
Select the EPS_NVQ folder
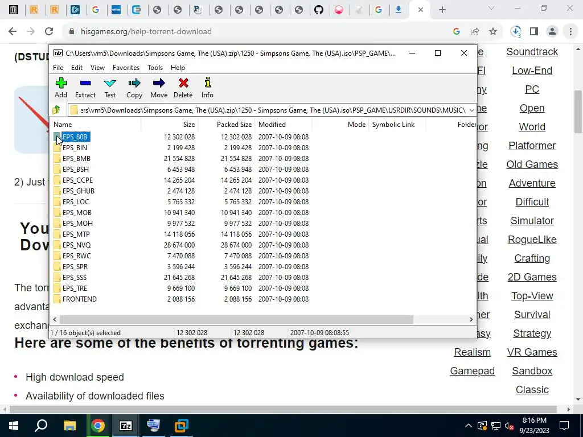point(76,245)
